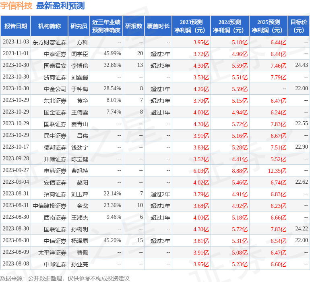Click the 2023-11-01 report date

(16, 53)
